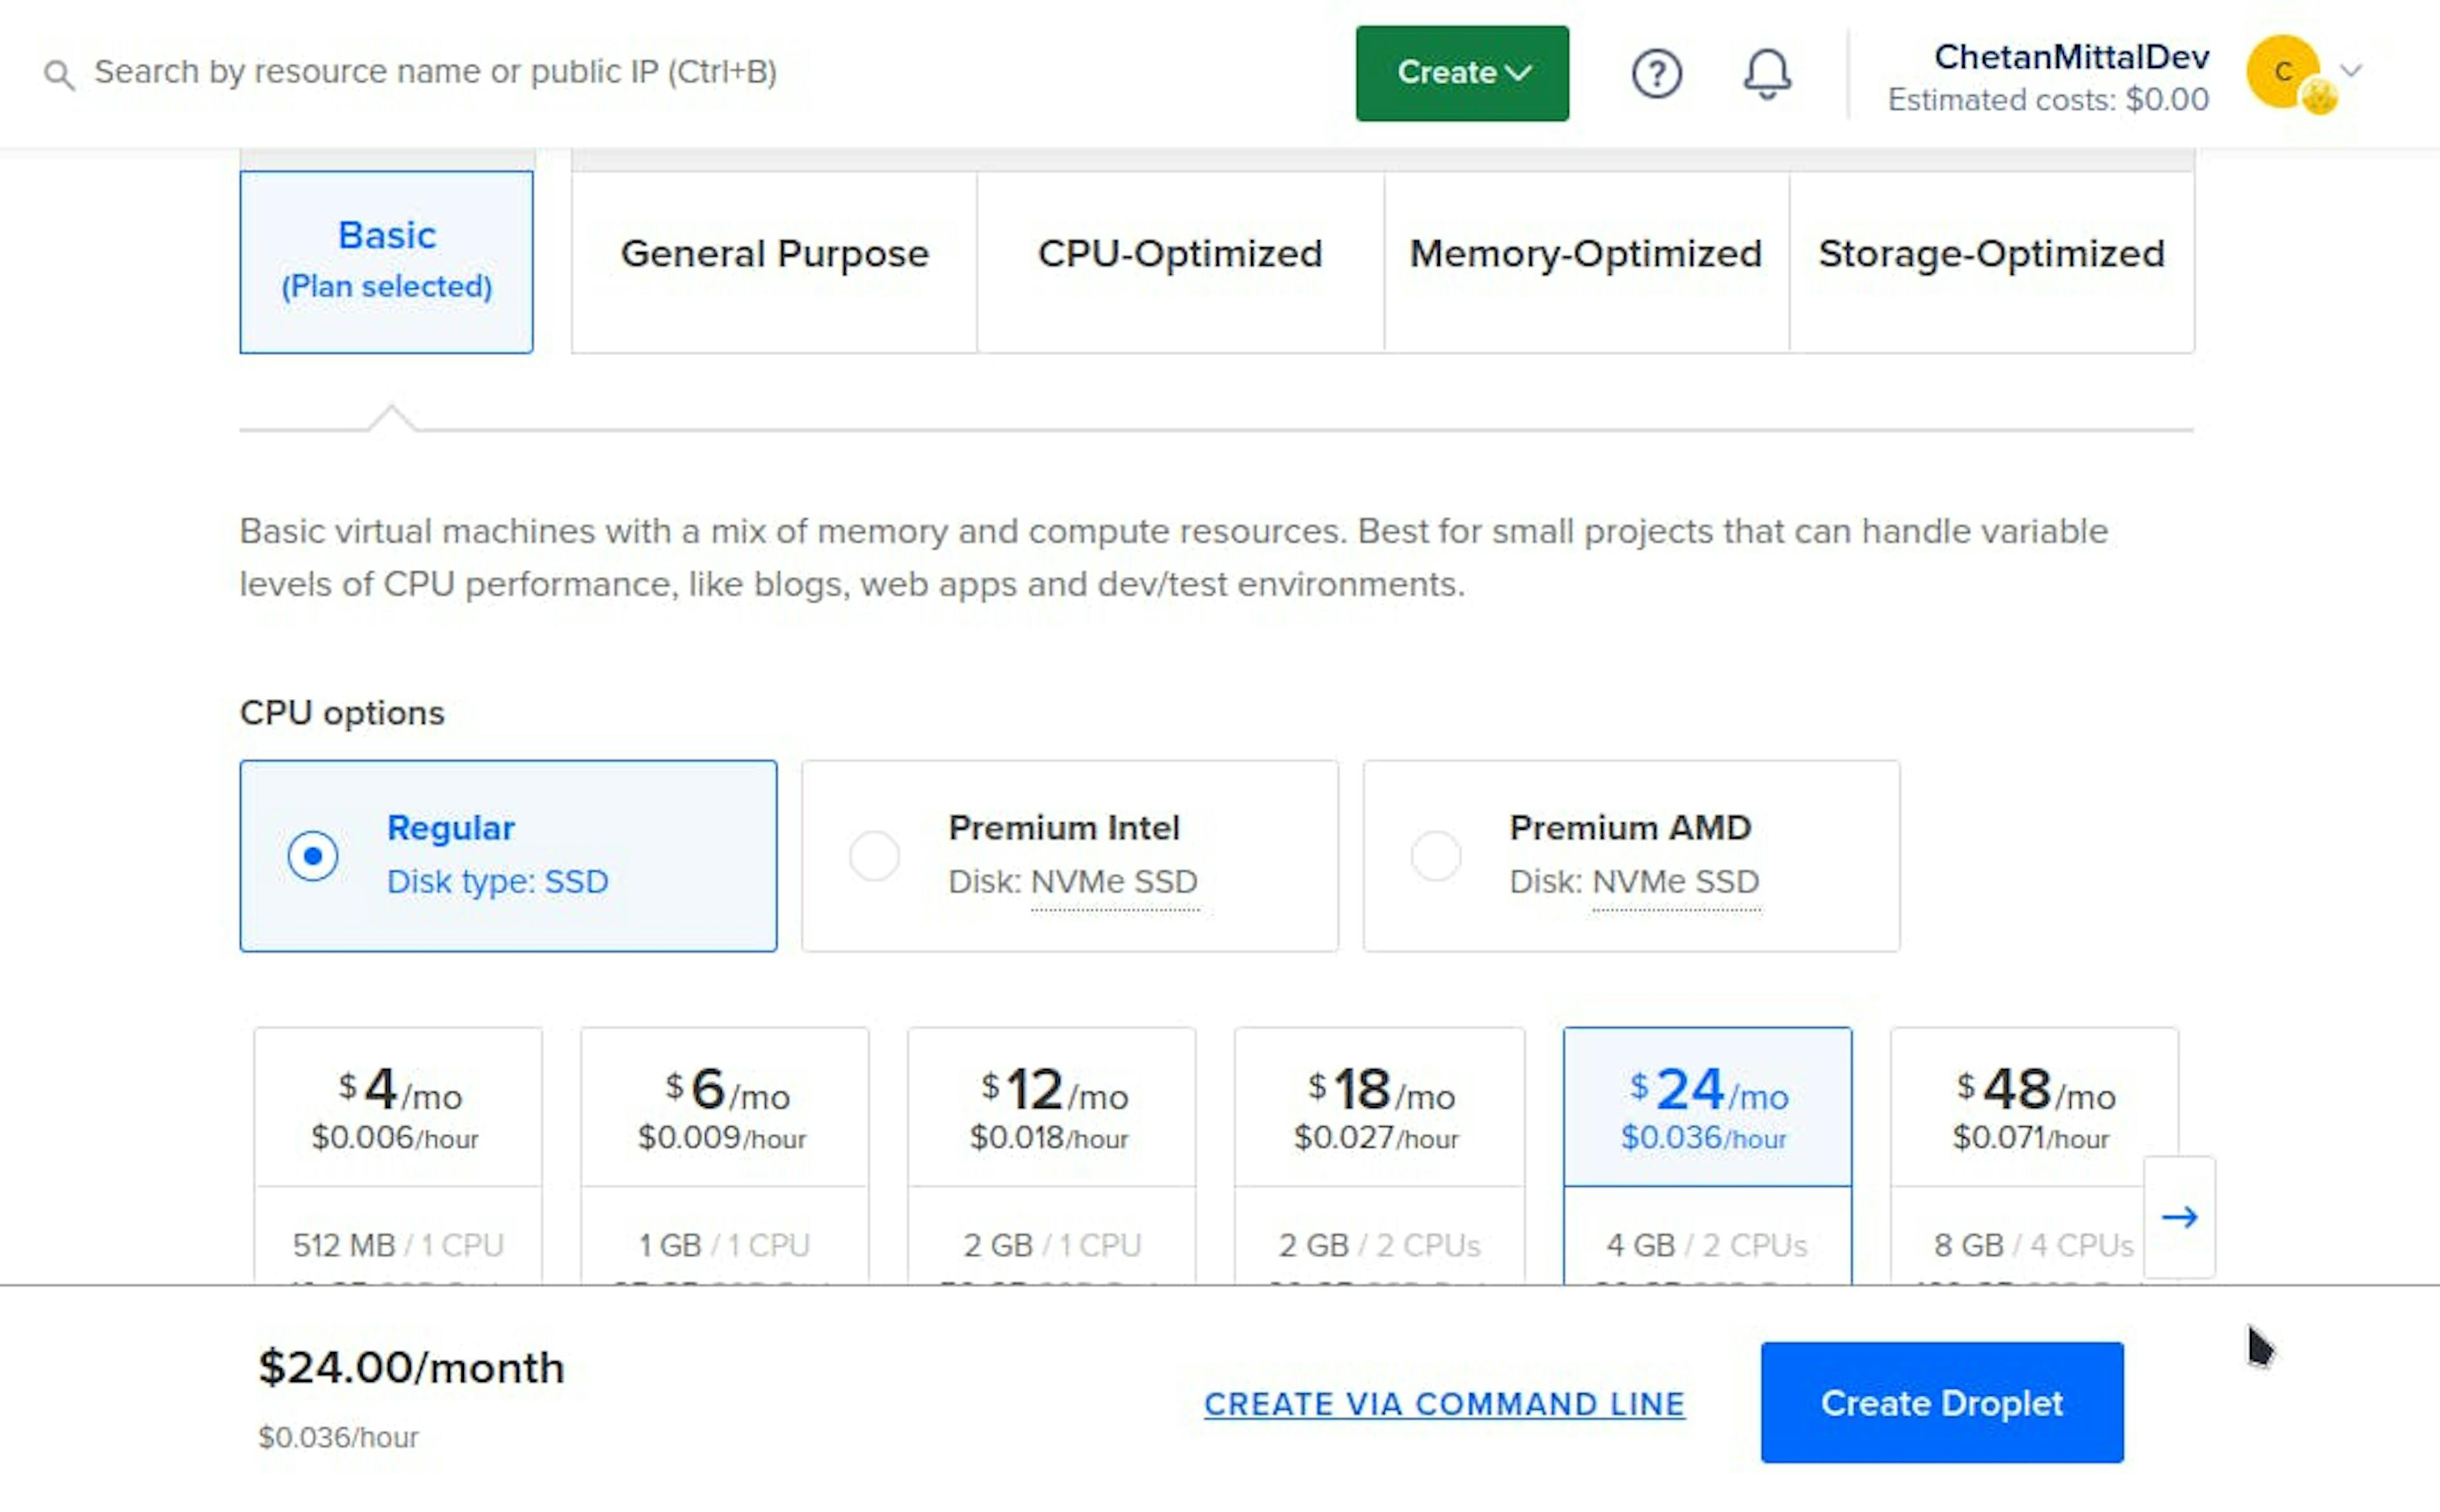Open the Create via Command Line link

[1444, 1403]
